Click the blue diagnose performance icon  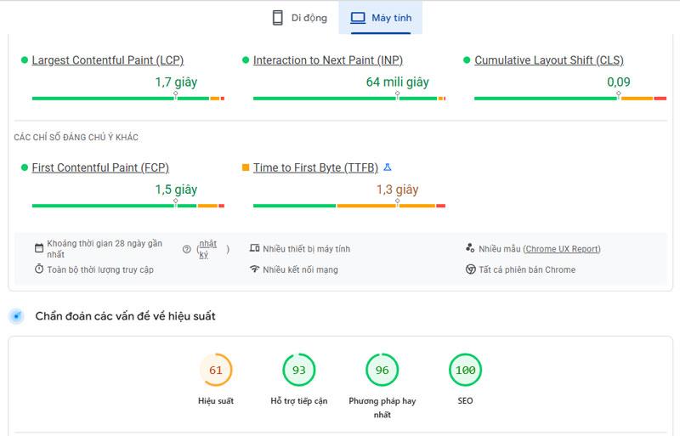pyautogui.click(x=16, y=316)
